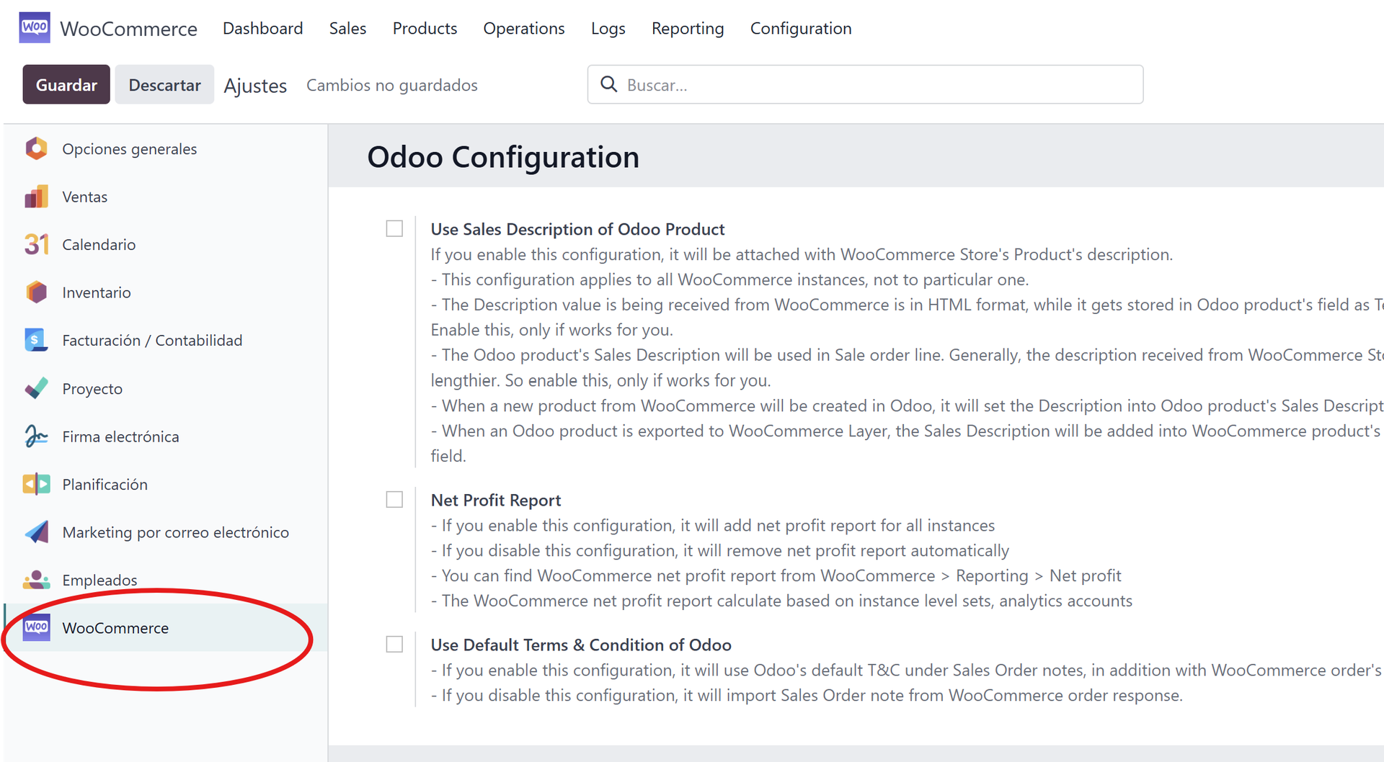Open the Operations menu
The width and height of the screenshot is (1384, 762).
click(524, 28)
